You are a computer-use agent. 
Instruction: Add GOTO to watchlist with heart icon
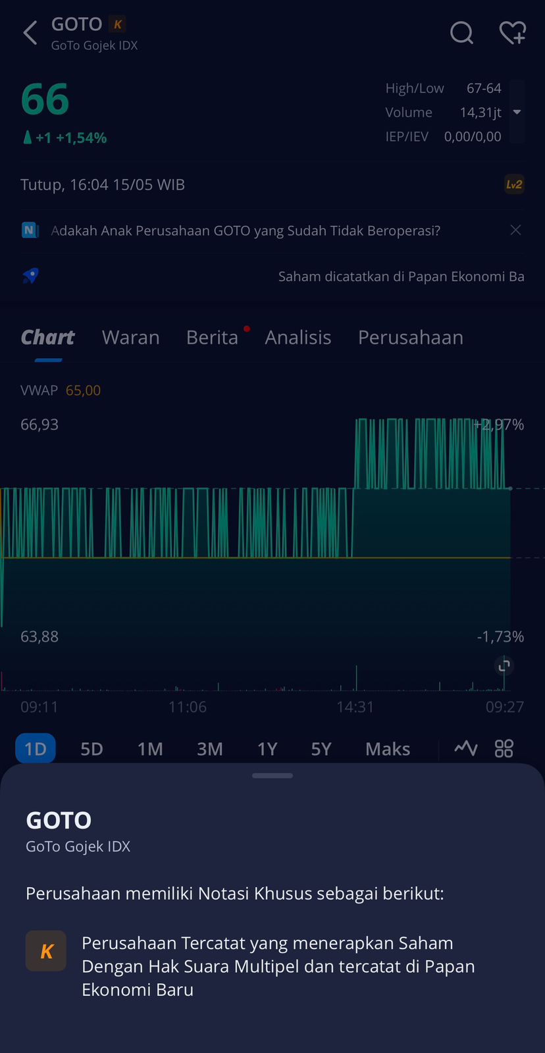[x=513, y=32]
